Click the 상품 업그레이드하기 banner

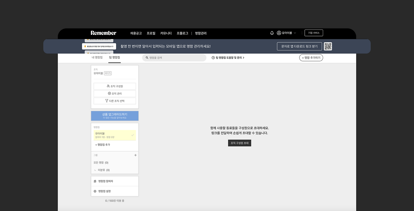(x=115, y=116)
